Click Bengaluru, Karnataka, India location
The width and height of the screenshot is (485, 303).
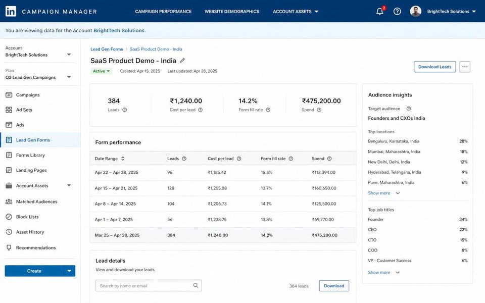394,141
